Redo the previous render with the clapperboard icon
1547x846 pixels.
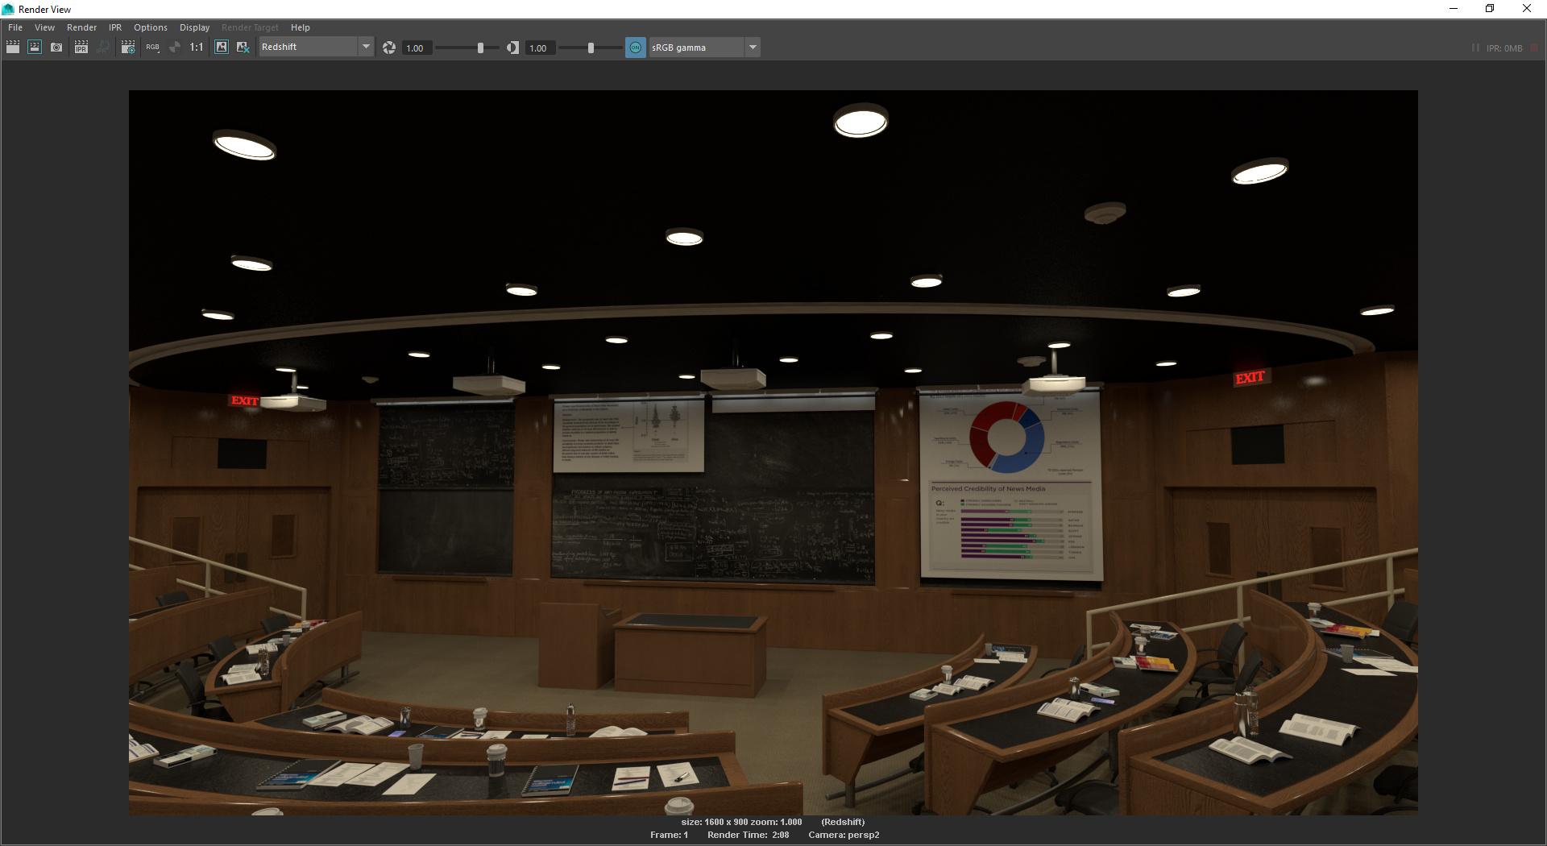click(x=13, y=48)
